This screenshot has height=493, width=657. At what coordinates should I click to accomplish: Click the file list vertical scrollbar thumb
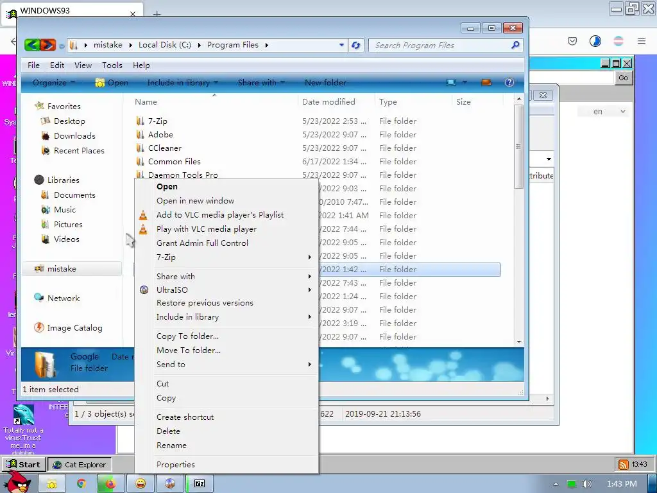[518, 147]
